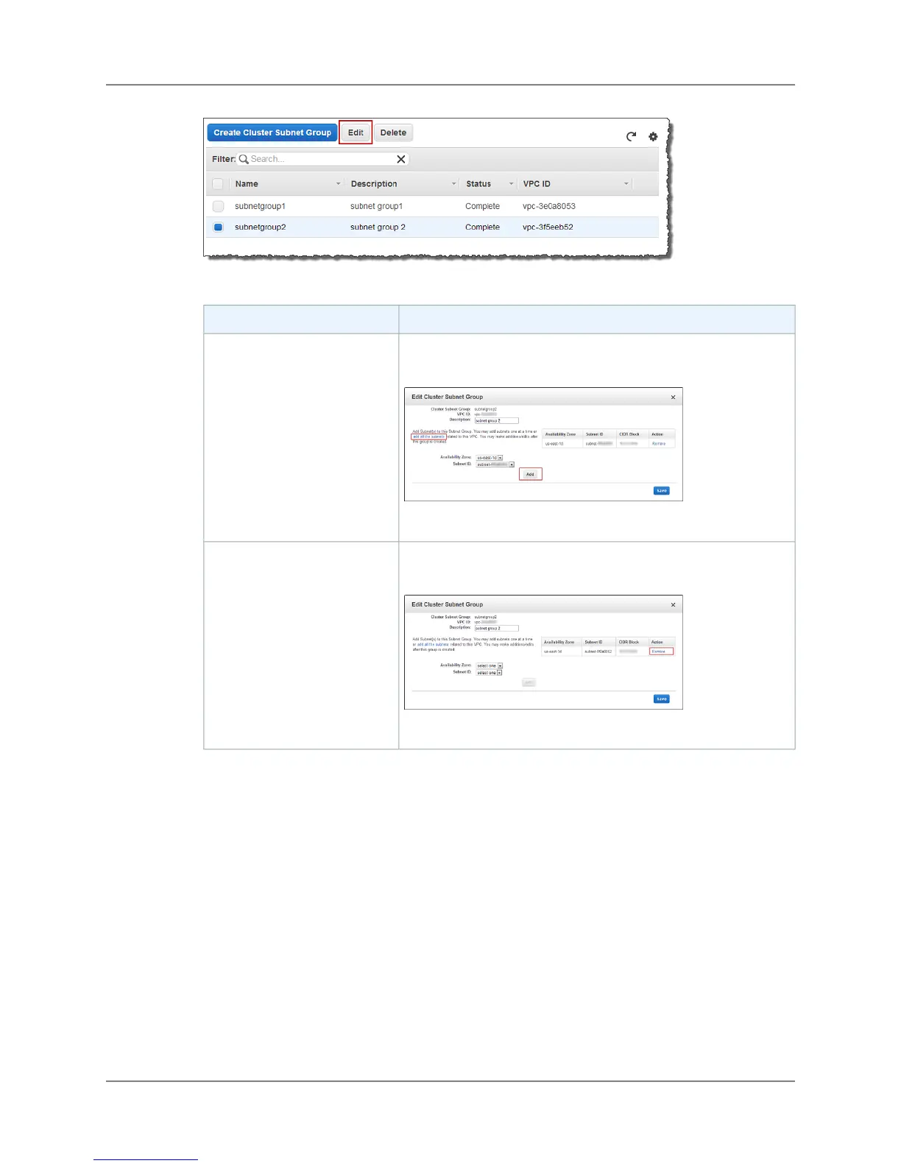Click the Delete button
This screenshot has width=901, height=1166.
tap(393, 132)
